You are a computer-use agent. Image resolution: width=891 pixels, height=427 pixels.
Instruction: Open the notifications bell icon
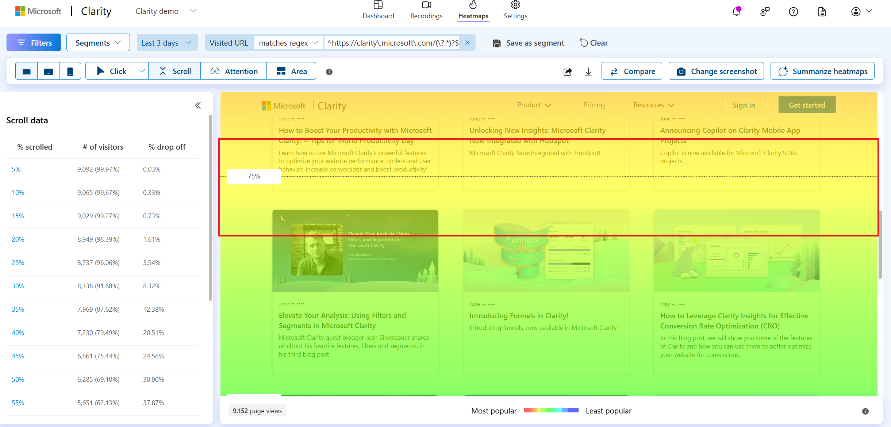(737, 12)
